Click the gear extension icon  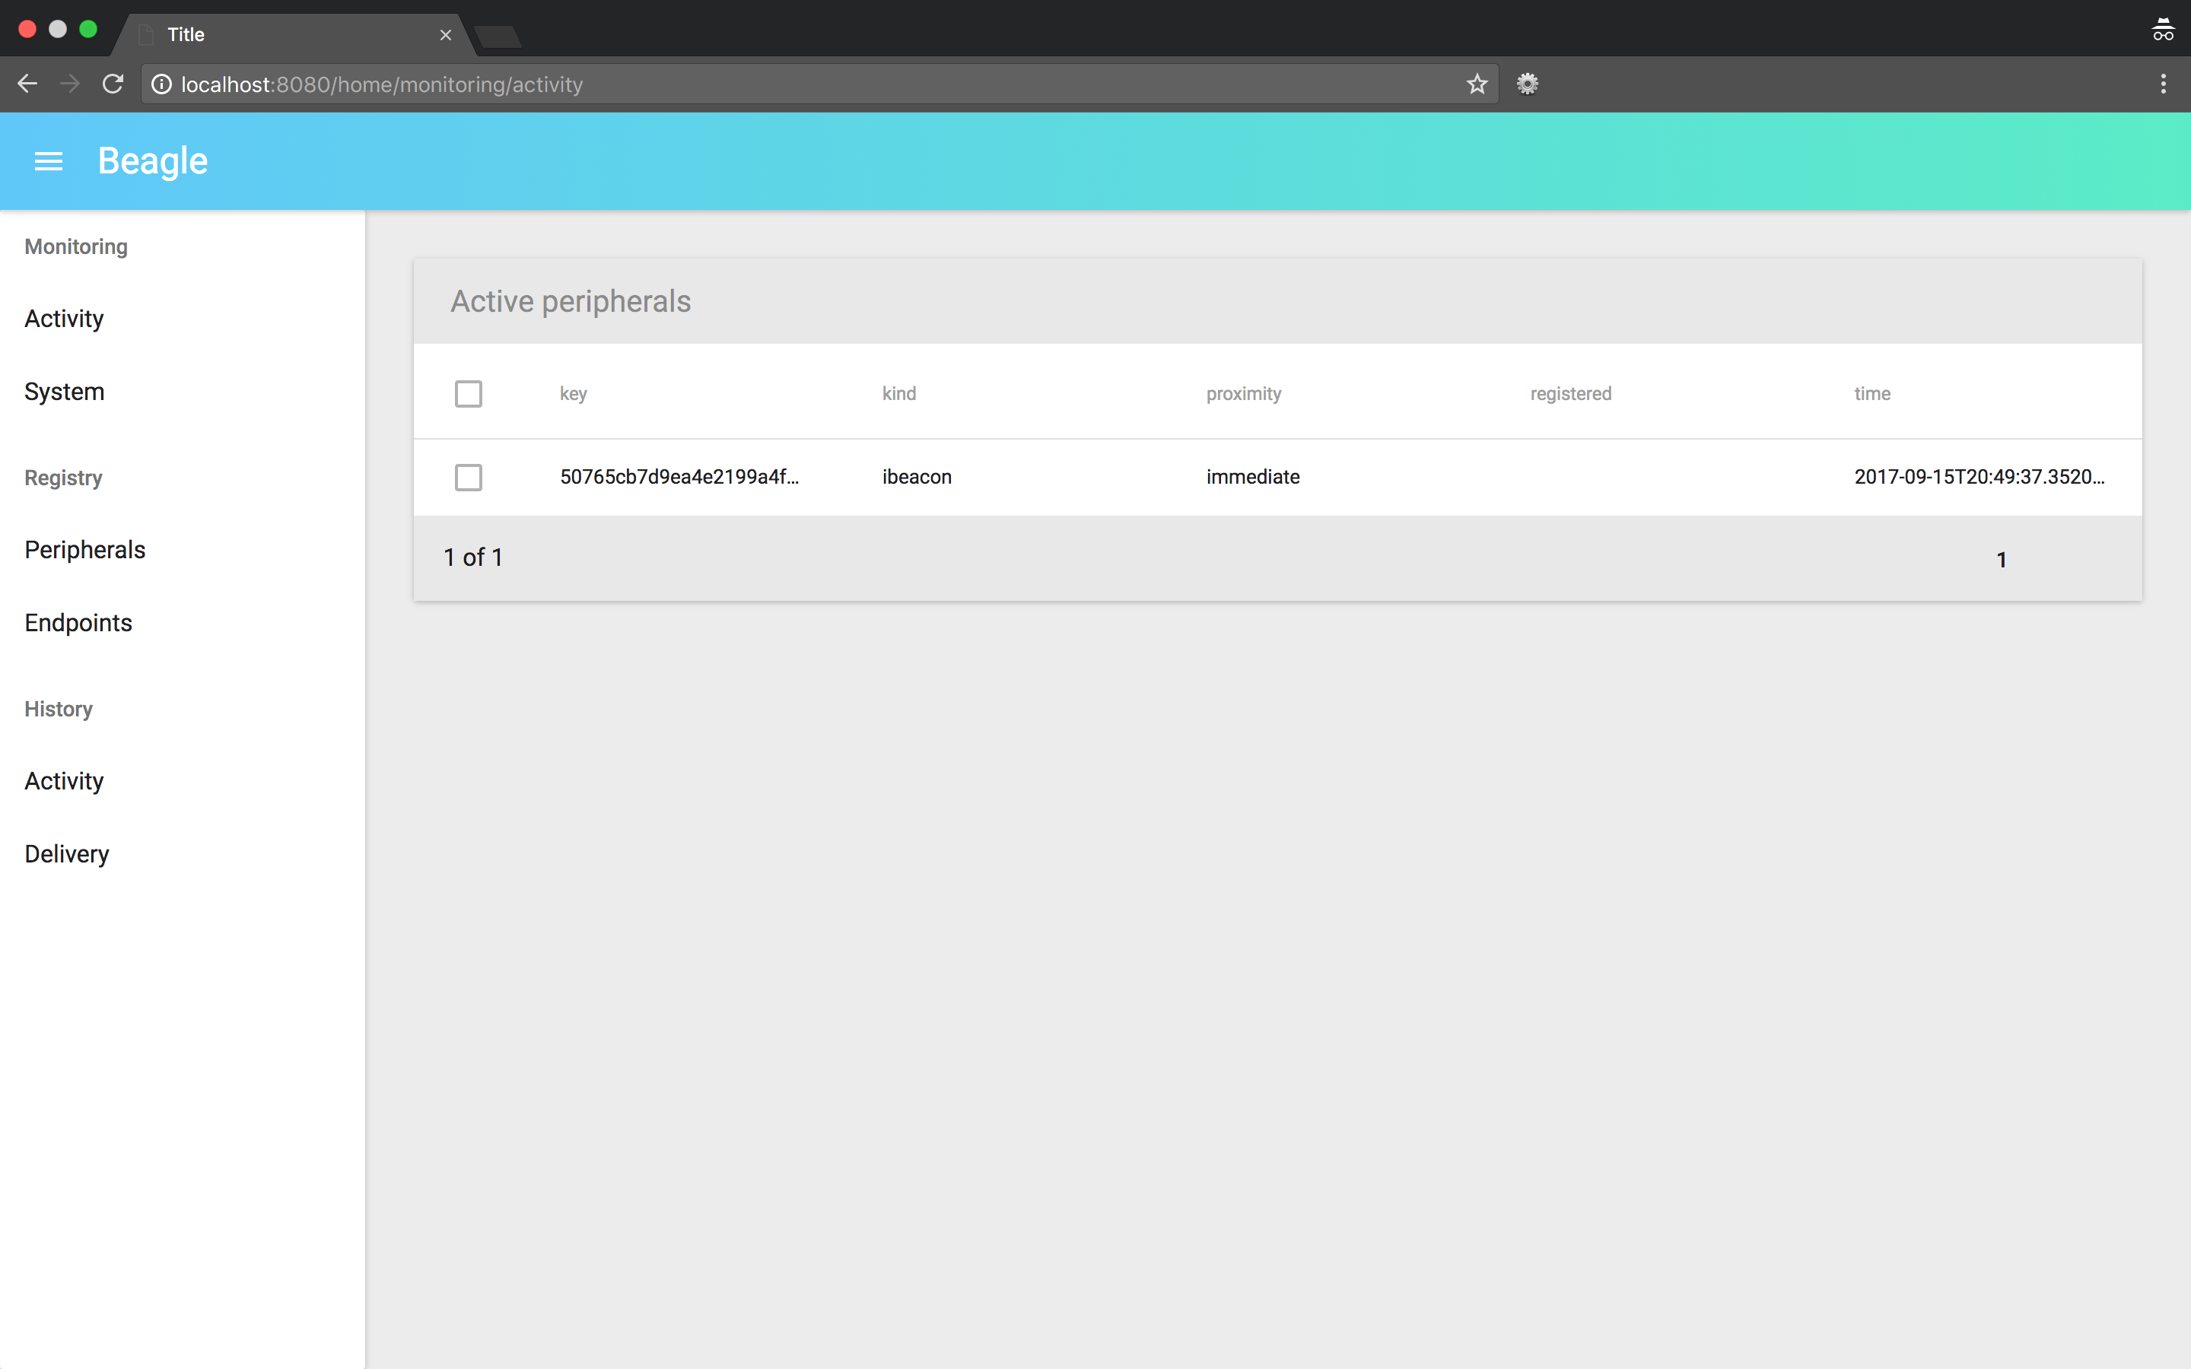click(1528, 84)
